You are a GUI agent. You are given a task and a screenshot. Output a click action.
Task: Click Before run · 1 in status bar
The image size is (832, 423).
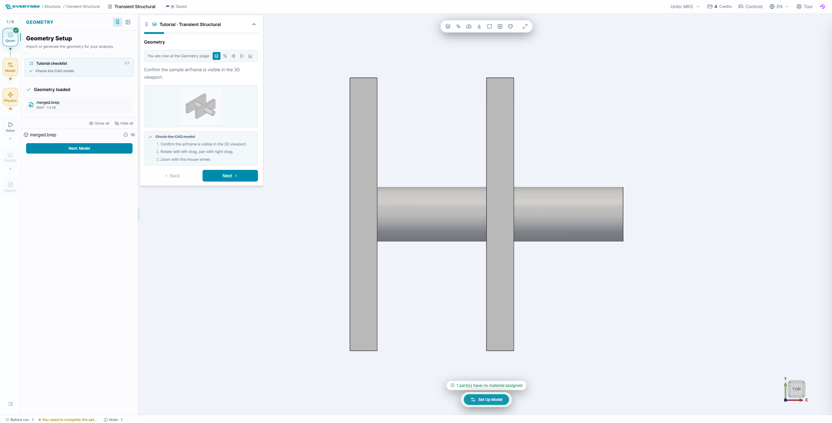pyautogui.click(x=20, y=419)
